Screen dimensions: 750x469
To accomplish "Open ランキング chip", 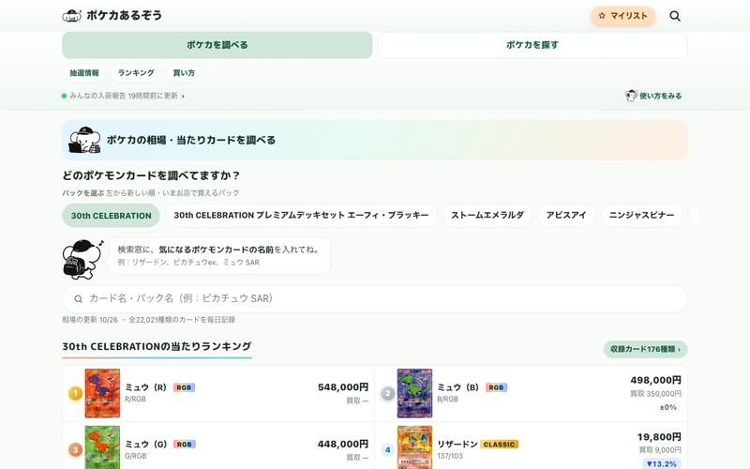I will point(136,73).
